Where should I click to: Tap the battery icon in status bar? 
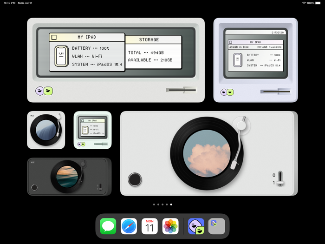[318, 3]
